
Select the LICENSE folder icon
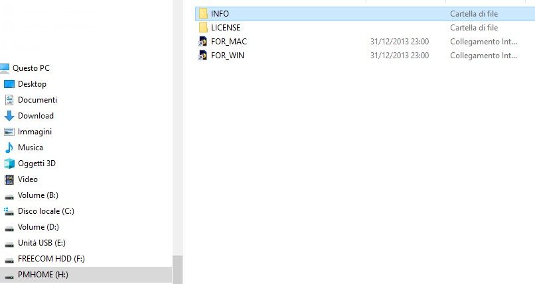tap(203, 28)
